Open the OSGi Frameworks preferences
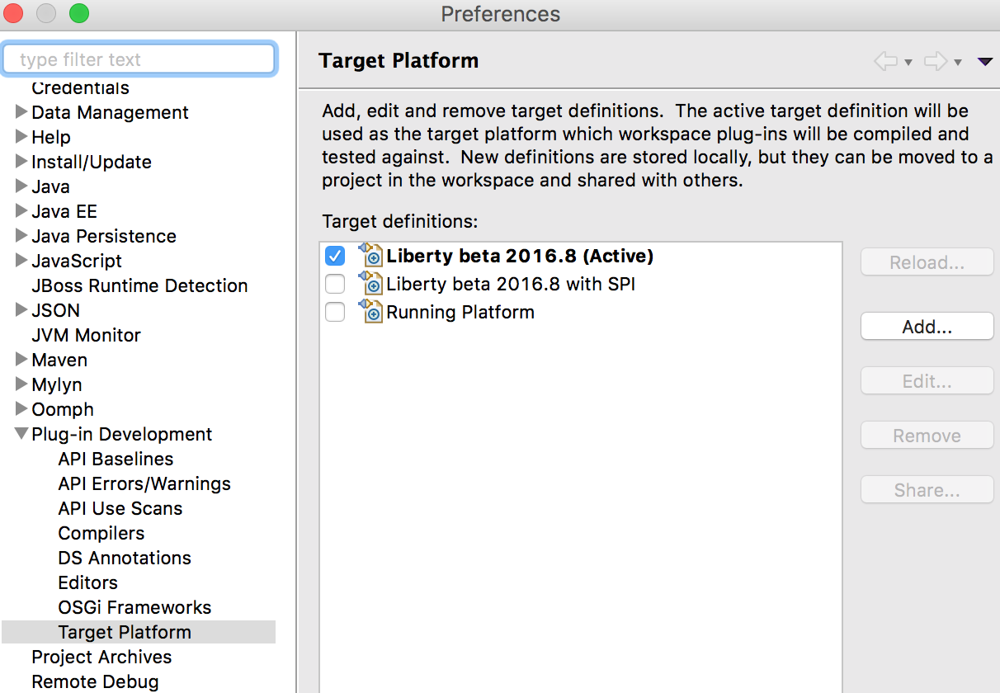The image size is (1000, 693). click(x=134, y=607)
